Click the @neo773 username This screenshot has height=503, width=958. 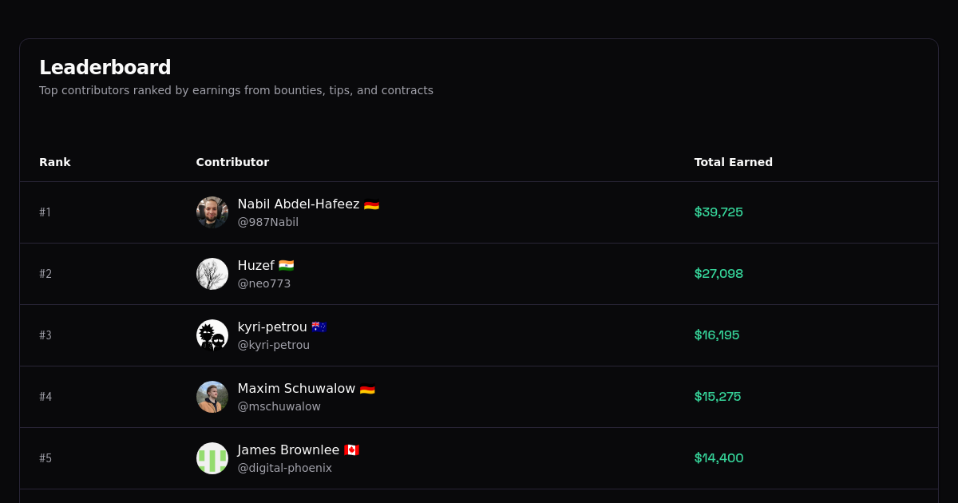[264, 283]
